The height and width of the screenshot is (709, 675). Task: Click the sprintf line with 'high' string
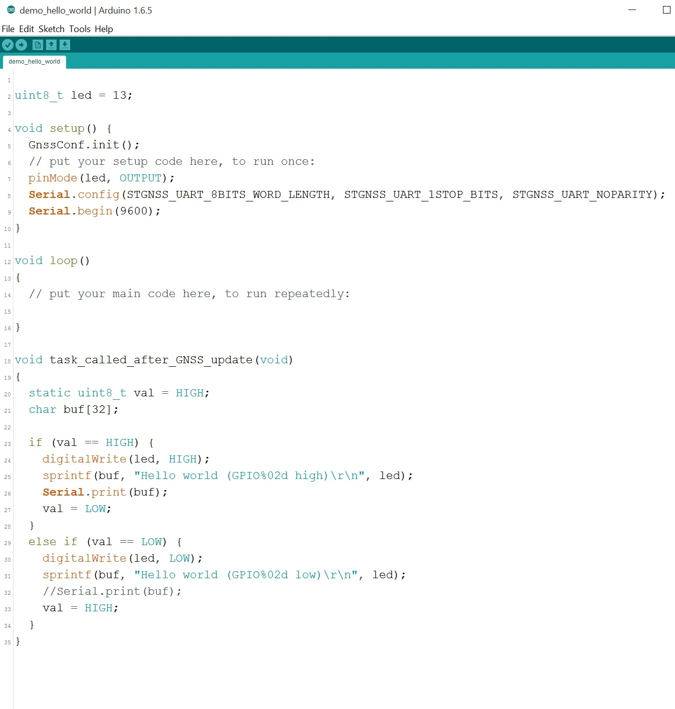pos(228,476)
